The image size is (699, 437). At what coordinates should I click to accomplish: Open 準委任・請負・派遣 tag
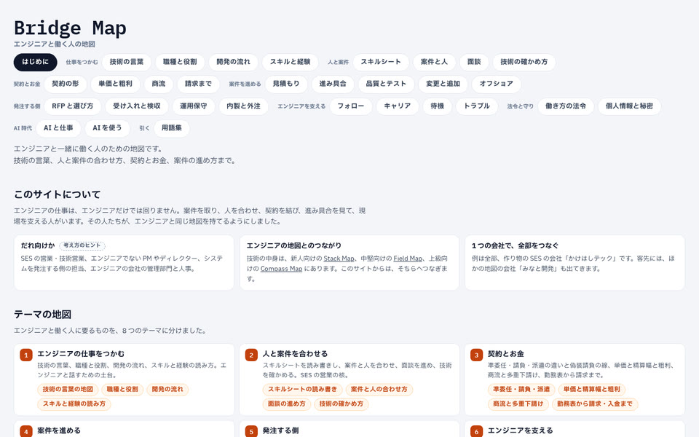tap(521, 389)
